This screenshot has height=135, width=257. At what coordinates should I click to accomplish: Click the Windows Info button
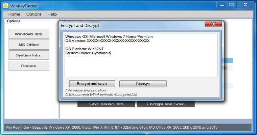(29, 34)
